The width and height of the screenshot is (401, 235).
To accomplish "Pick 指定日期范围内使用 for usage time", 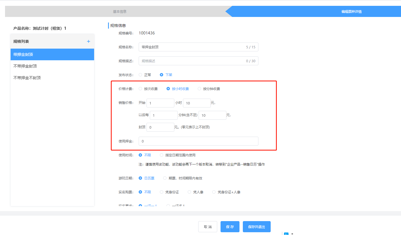I will [x=162, y=155].
